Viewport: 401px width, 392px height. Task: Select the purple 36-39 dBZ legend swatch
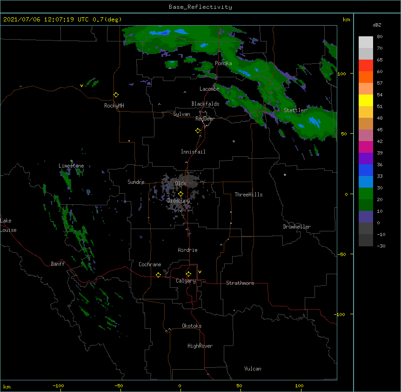[x=366, y=159]
